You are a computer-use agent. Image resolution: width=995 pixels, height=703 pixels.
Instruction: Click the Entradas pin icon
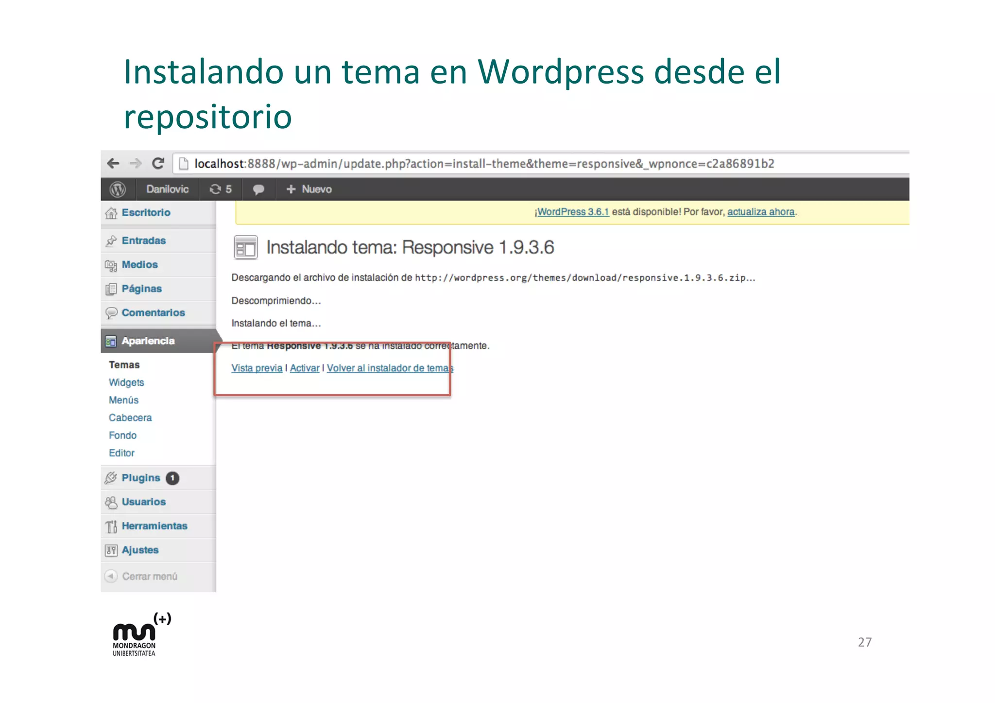point(111,240)
